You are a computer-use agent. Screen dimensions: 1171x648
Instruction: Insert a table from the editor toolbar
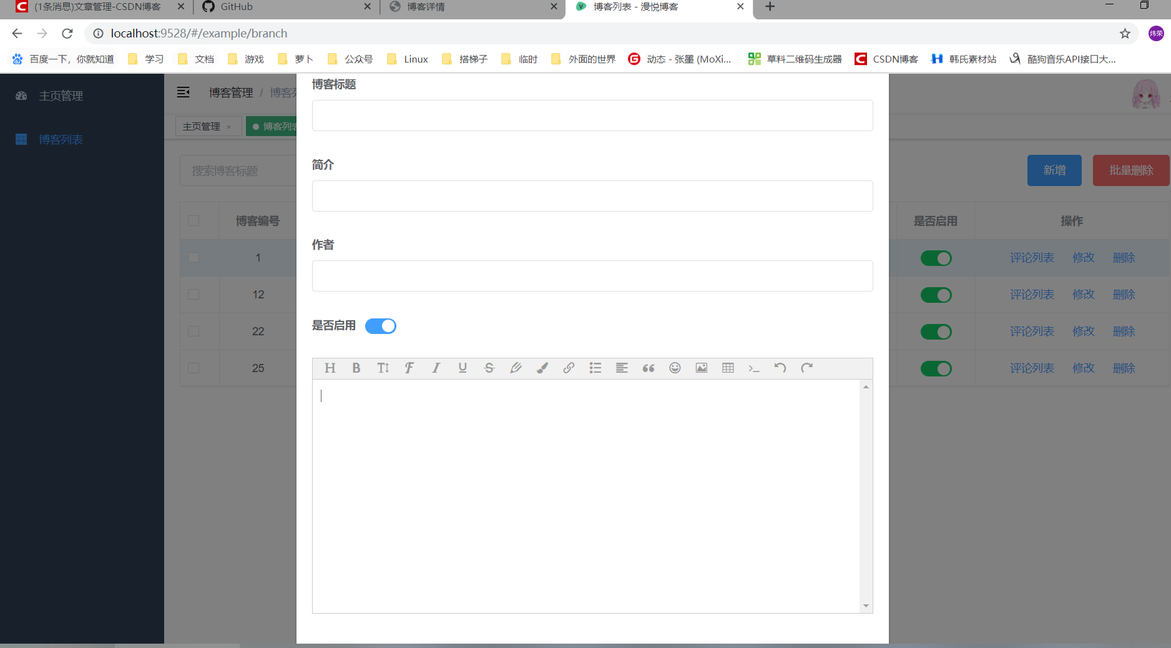(727, 368)
